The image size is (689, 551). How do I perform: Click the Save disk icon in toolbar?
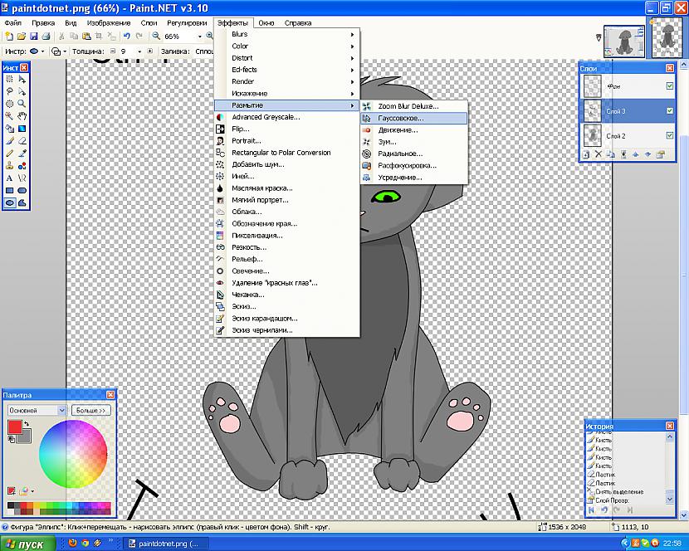point(33,37)
